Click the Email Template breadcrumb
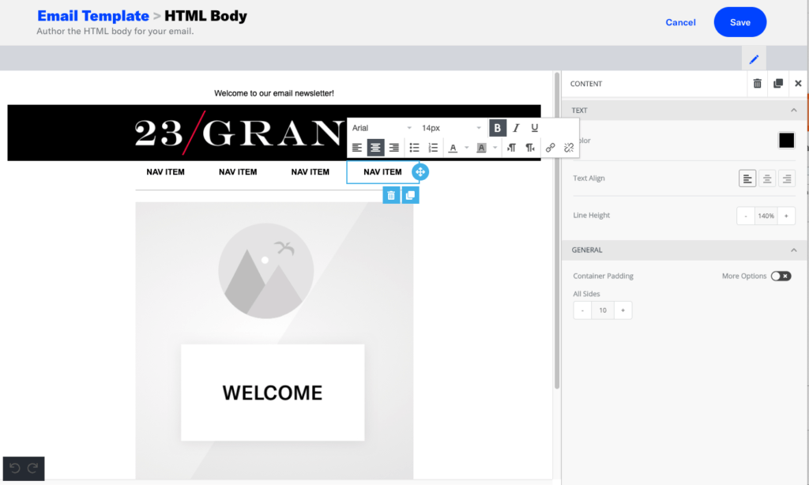This screenshot has height=485, width=809. pyautogui.click(x=93, y=16)
